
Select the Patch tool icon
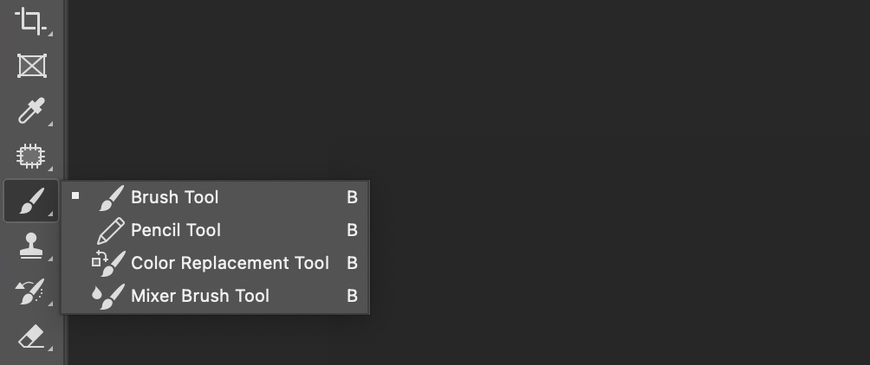click(x=31, y=157)
